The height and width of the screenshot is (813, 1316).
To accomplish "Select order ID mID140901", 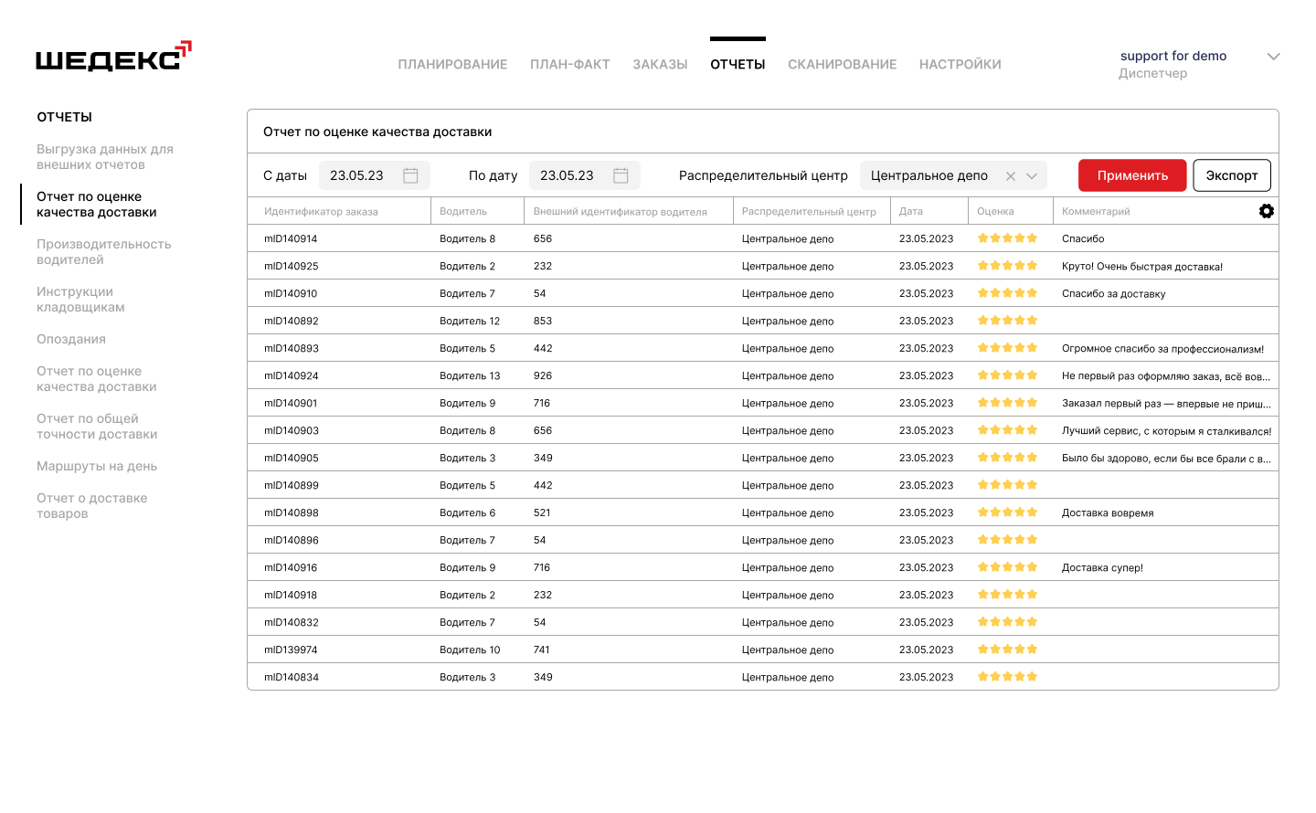I will point(291,403).
